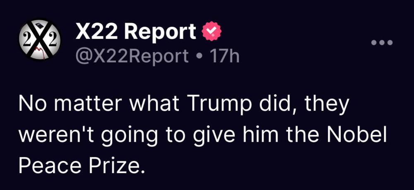Click the 17h post timestamp
Image resolution: width=414 pixels, height=190 pixels.
224,56
